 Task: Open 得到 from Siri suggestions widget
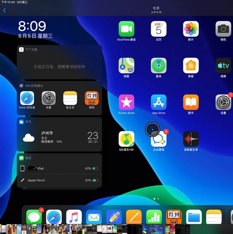92,98
